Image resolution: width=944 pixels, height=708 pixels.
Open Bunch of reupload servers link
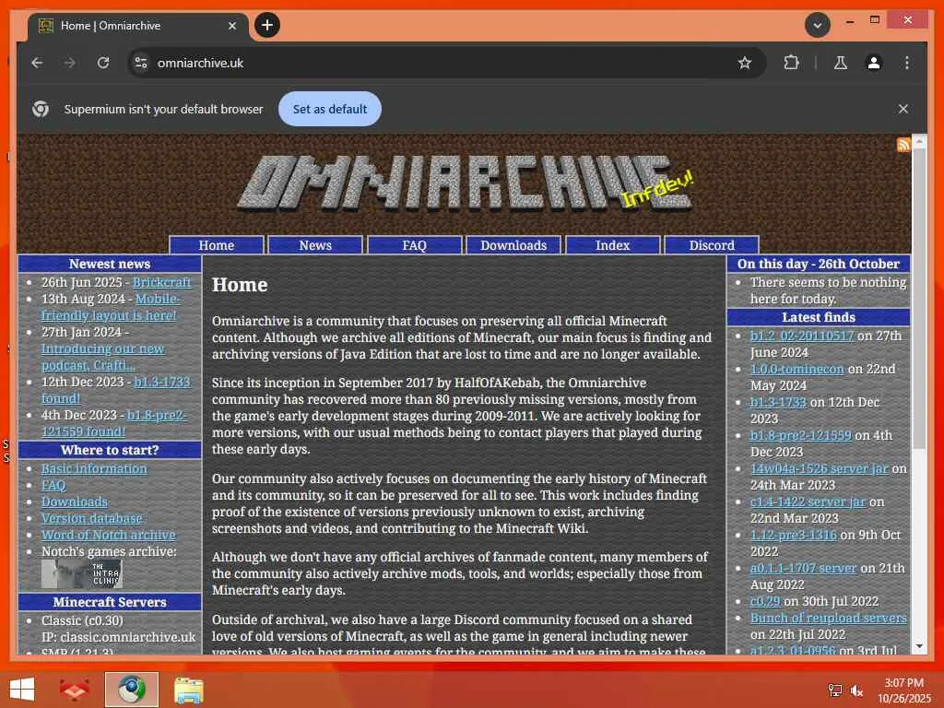point(828,618)
